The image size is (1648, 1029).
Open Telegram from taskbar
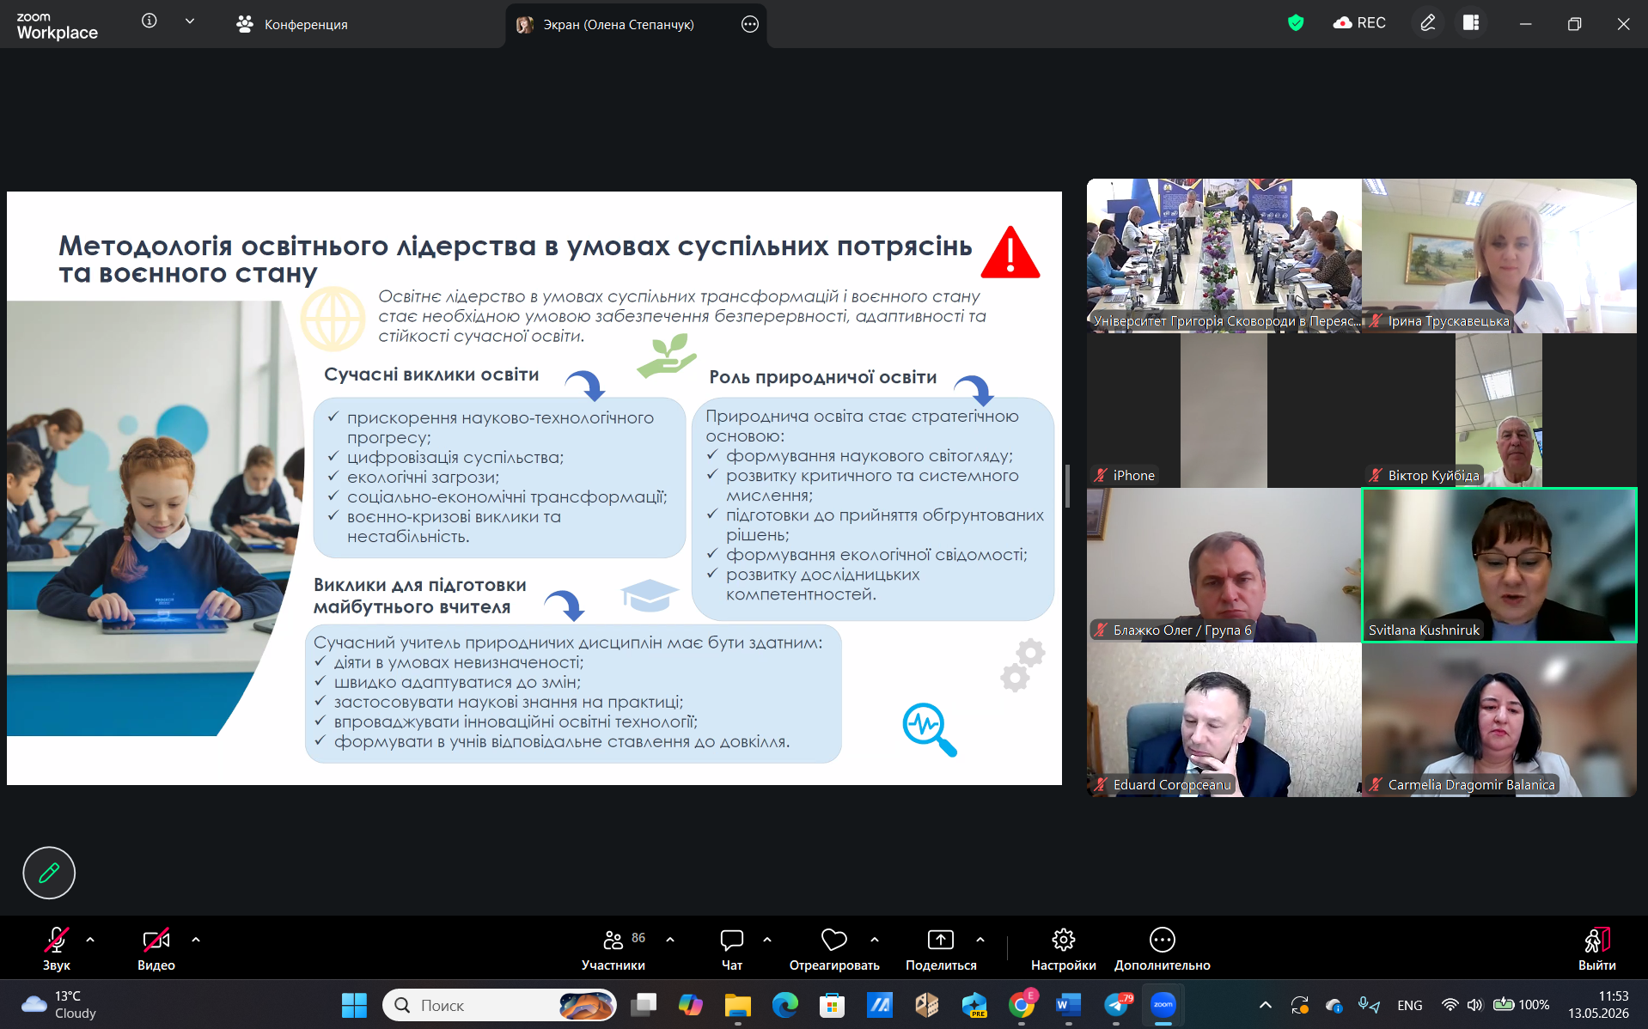click(x=1116, y=1005)
